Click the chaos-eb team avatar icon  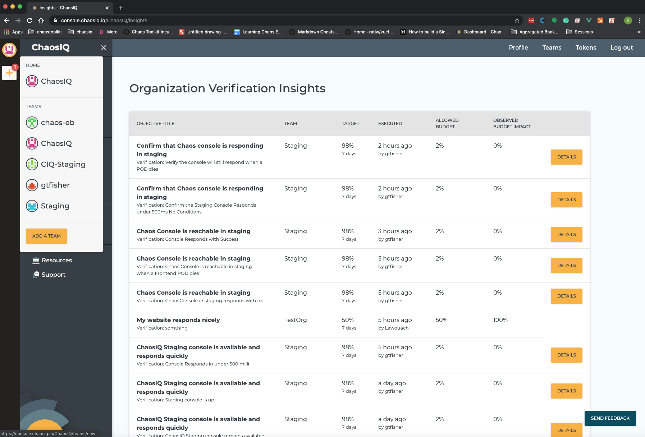tap(32, 123)
